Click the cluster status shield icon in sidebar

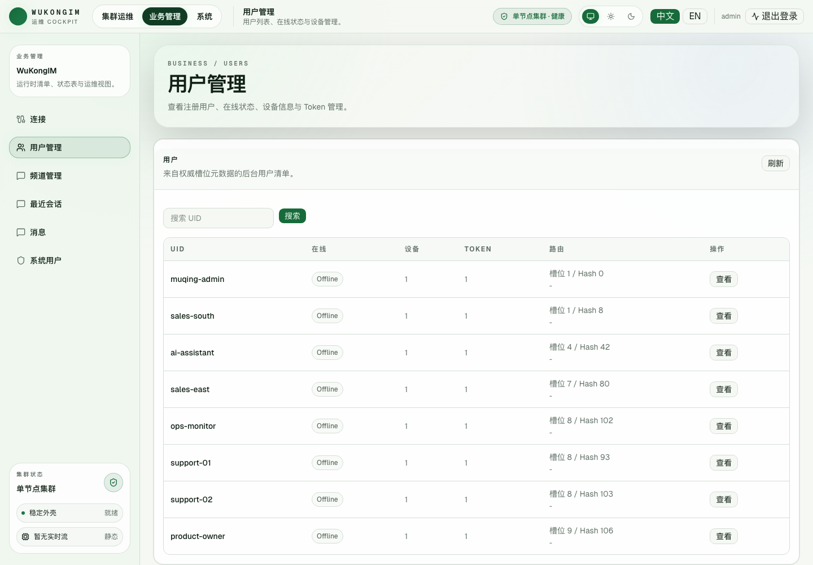click(113, 483)
